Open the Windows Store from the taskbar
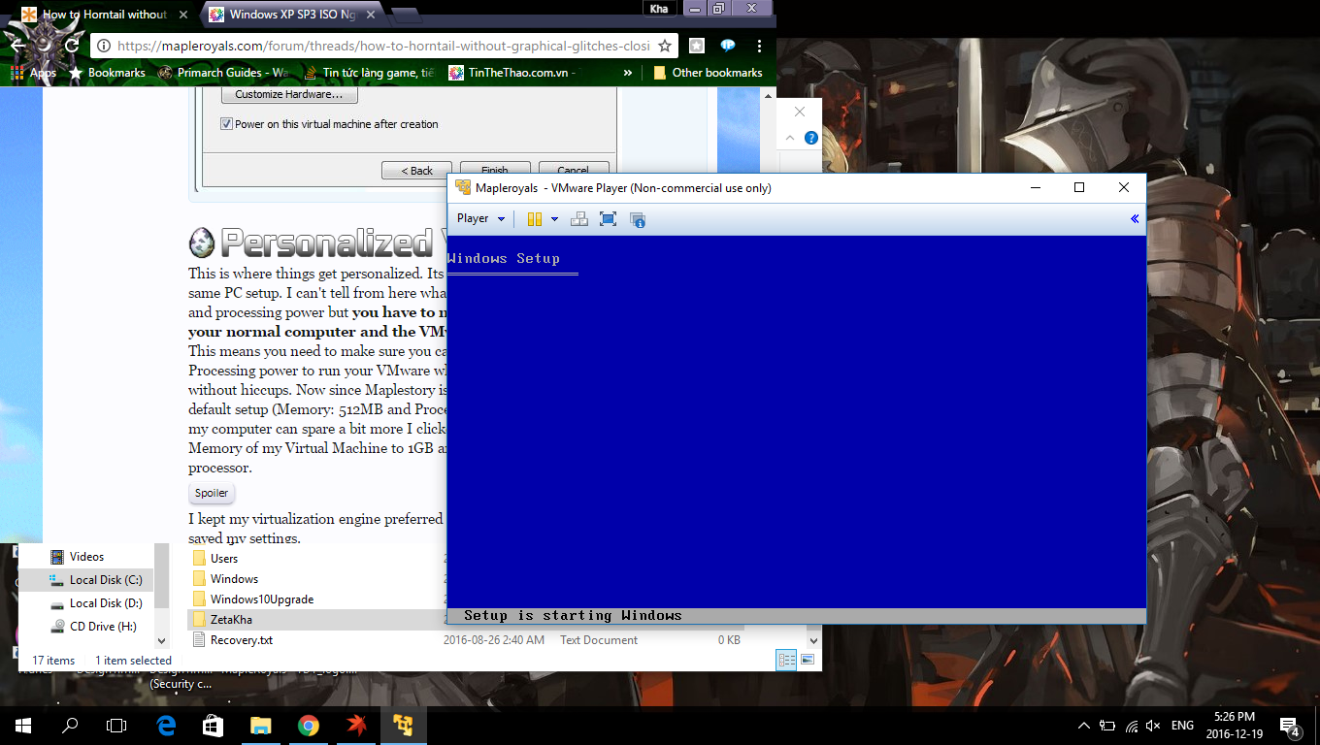The height and width of the screenshot is (745, 1320). click(213, 726)
